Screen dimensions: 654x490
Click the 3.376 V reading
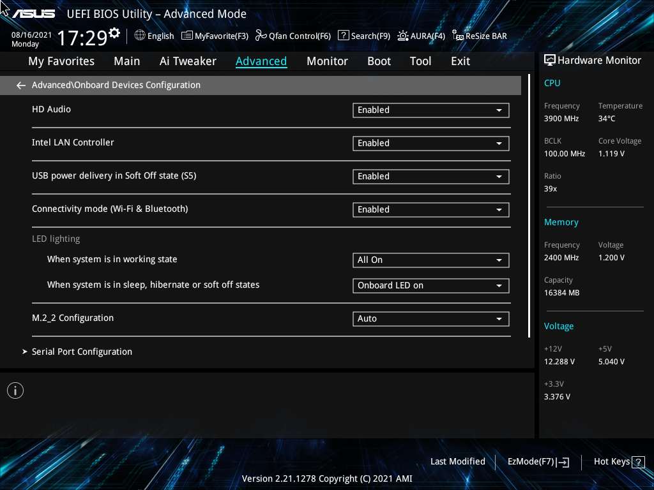pyautogui.click(x=557, y=397)
